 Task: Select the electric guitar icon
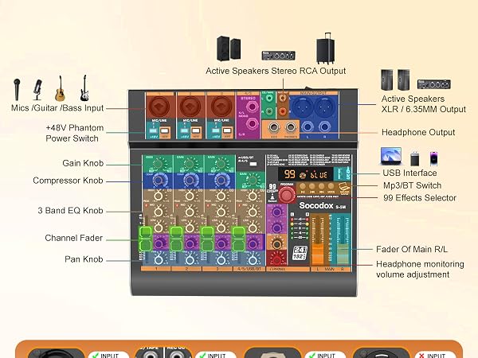pyautogui.click(x=84, y=88)
